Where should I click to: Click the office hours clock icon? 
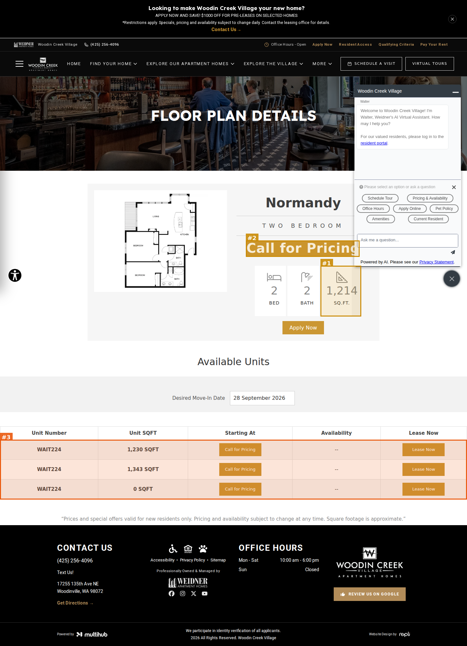tap(267, 45)
